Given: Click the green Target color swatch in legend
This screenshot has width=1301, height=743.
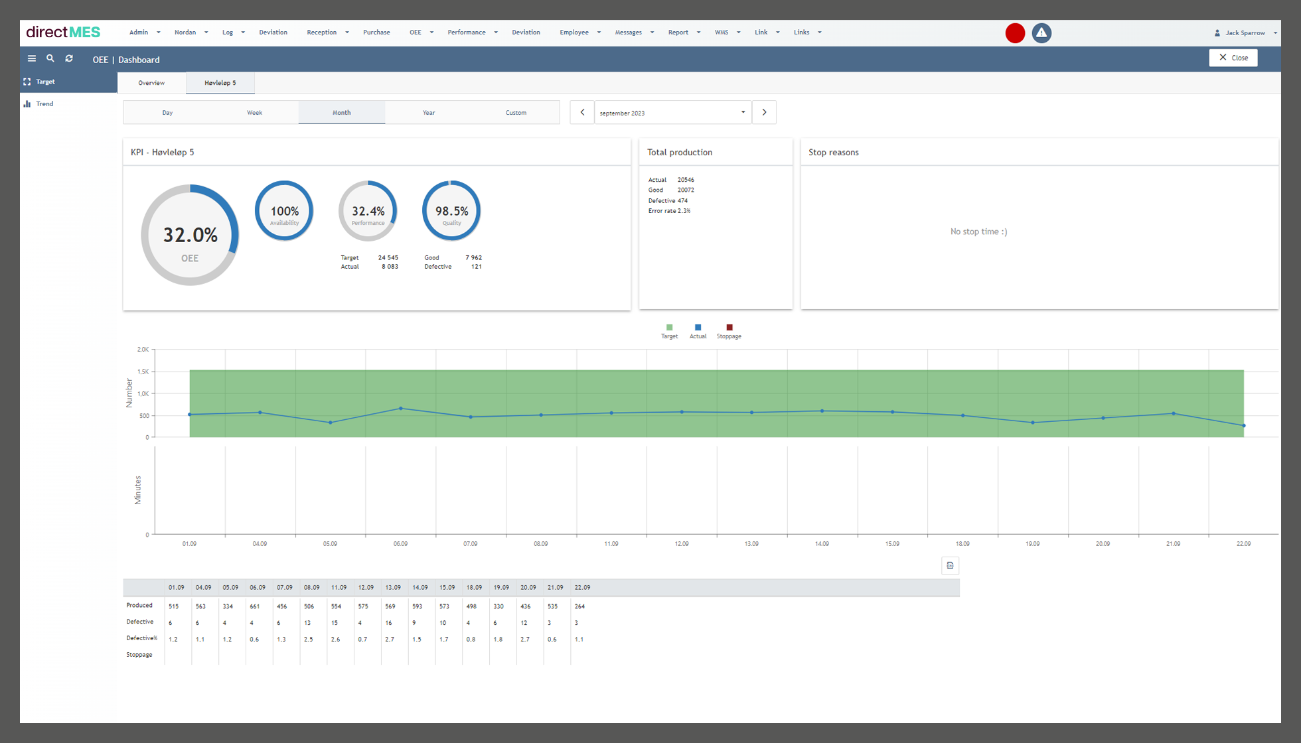Looking at the screenshot, I should coord(669,327).
